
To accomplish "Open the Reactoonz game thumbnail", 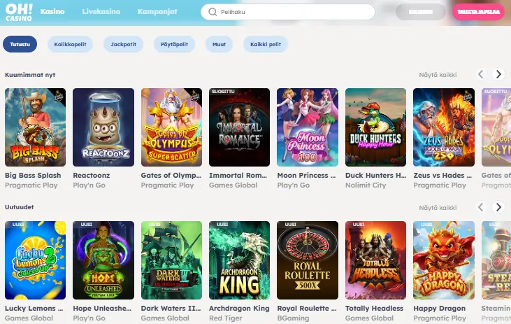I will pos(103,127).
